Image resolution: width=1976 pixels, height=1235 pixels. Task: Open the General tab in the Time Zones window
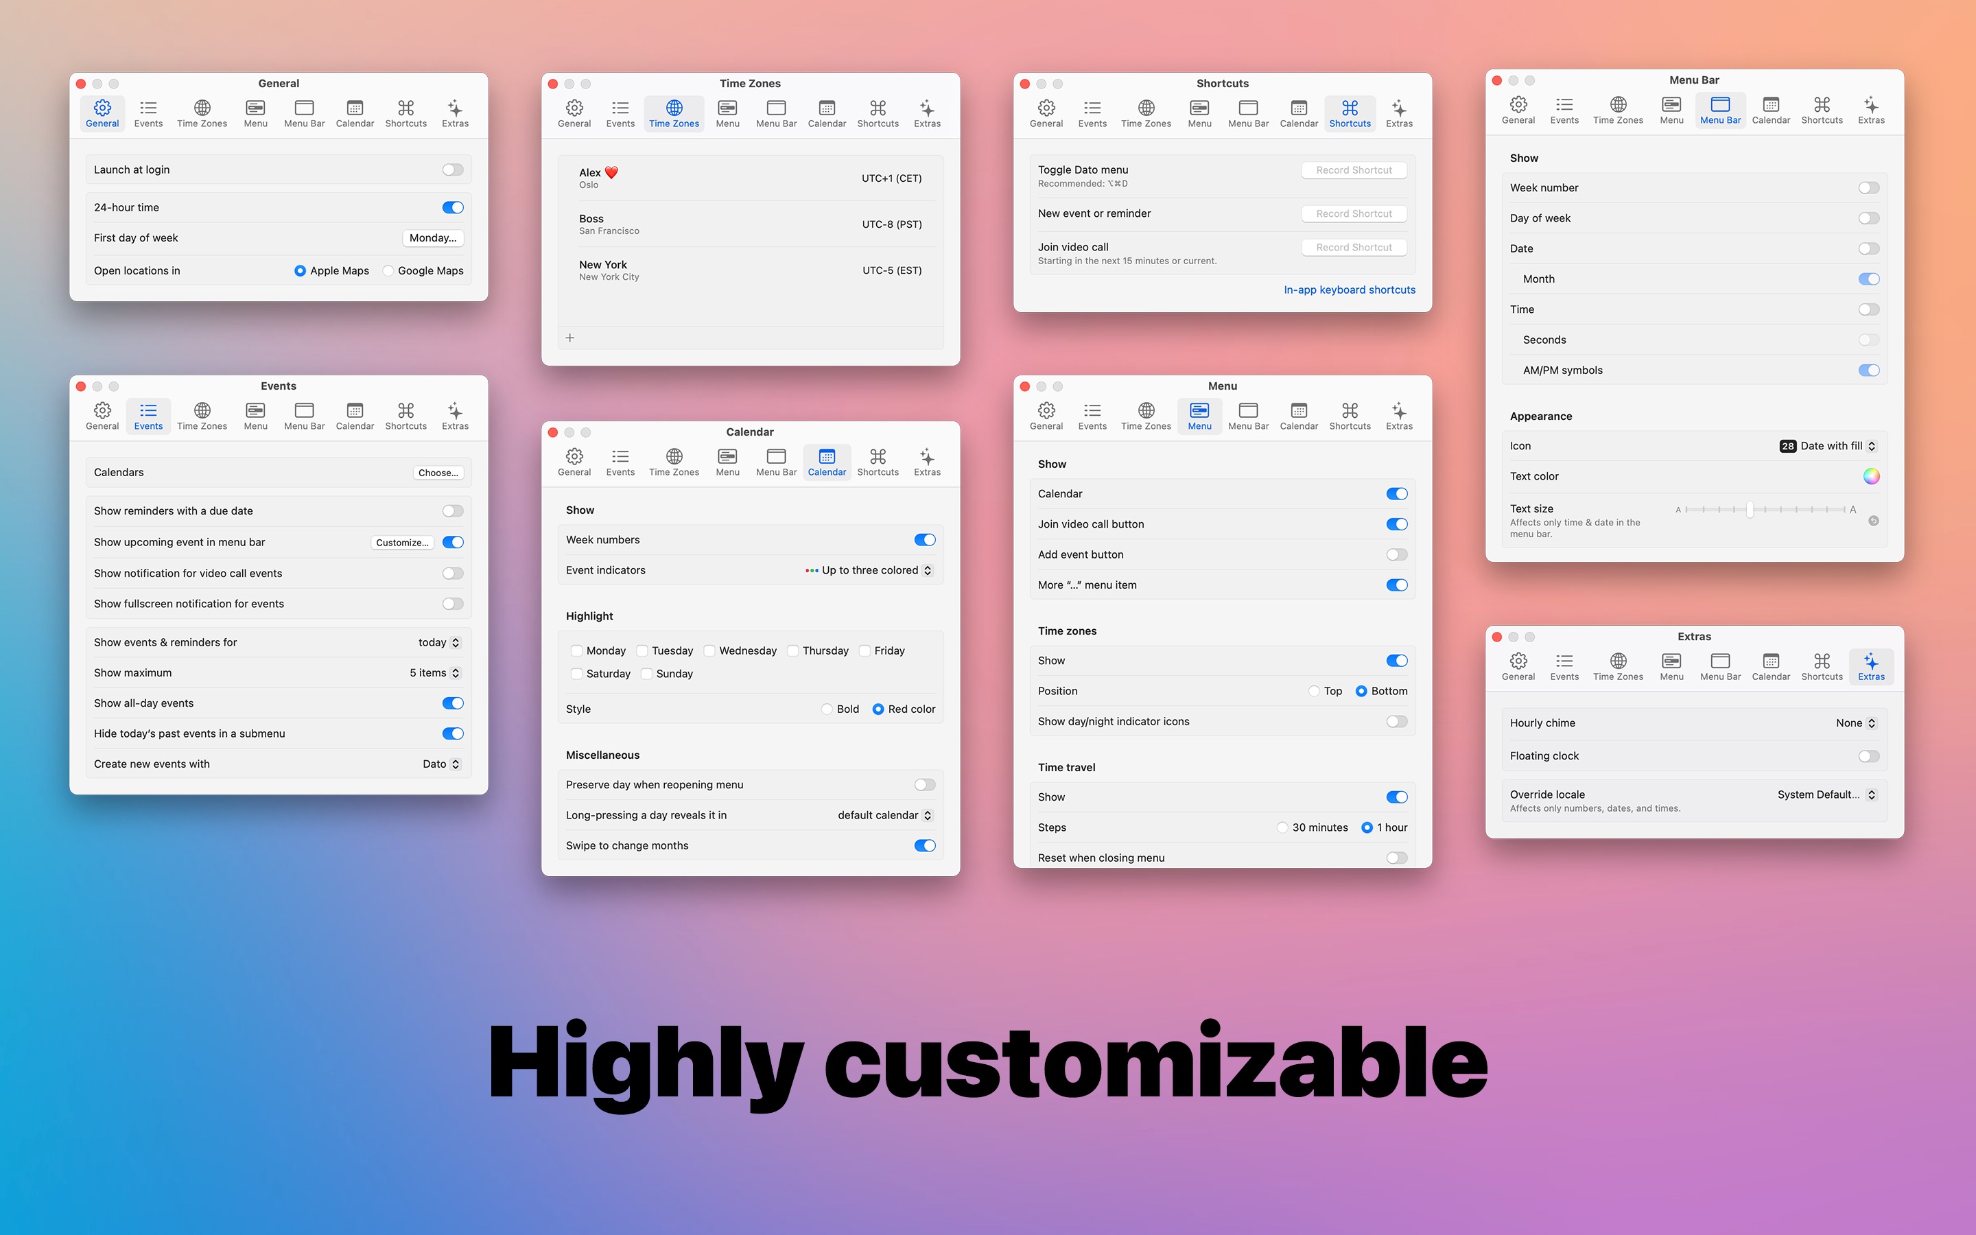tap(574, 112)
